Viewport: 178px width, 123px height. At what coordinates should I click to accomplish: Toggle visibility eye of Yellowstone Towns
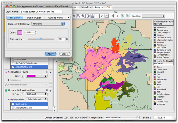(50, 72)
